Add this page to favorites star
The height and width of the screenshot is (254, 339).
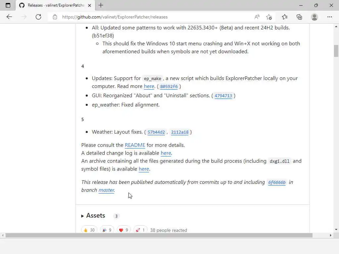point(269,17)
